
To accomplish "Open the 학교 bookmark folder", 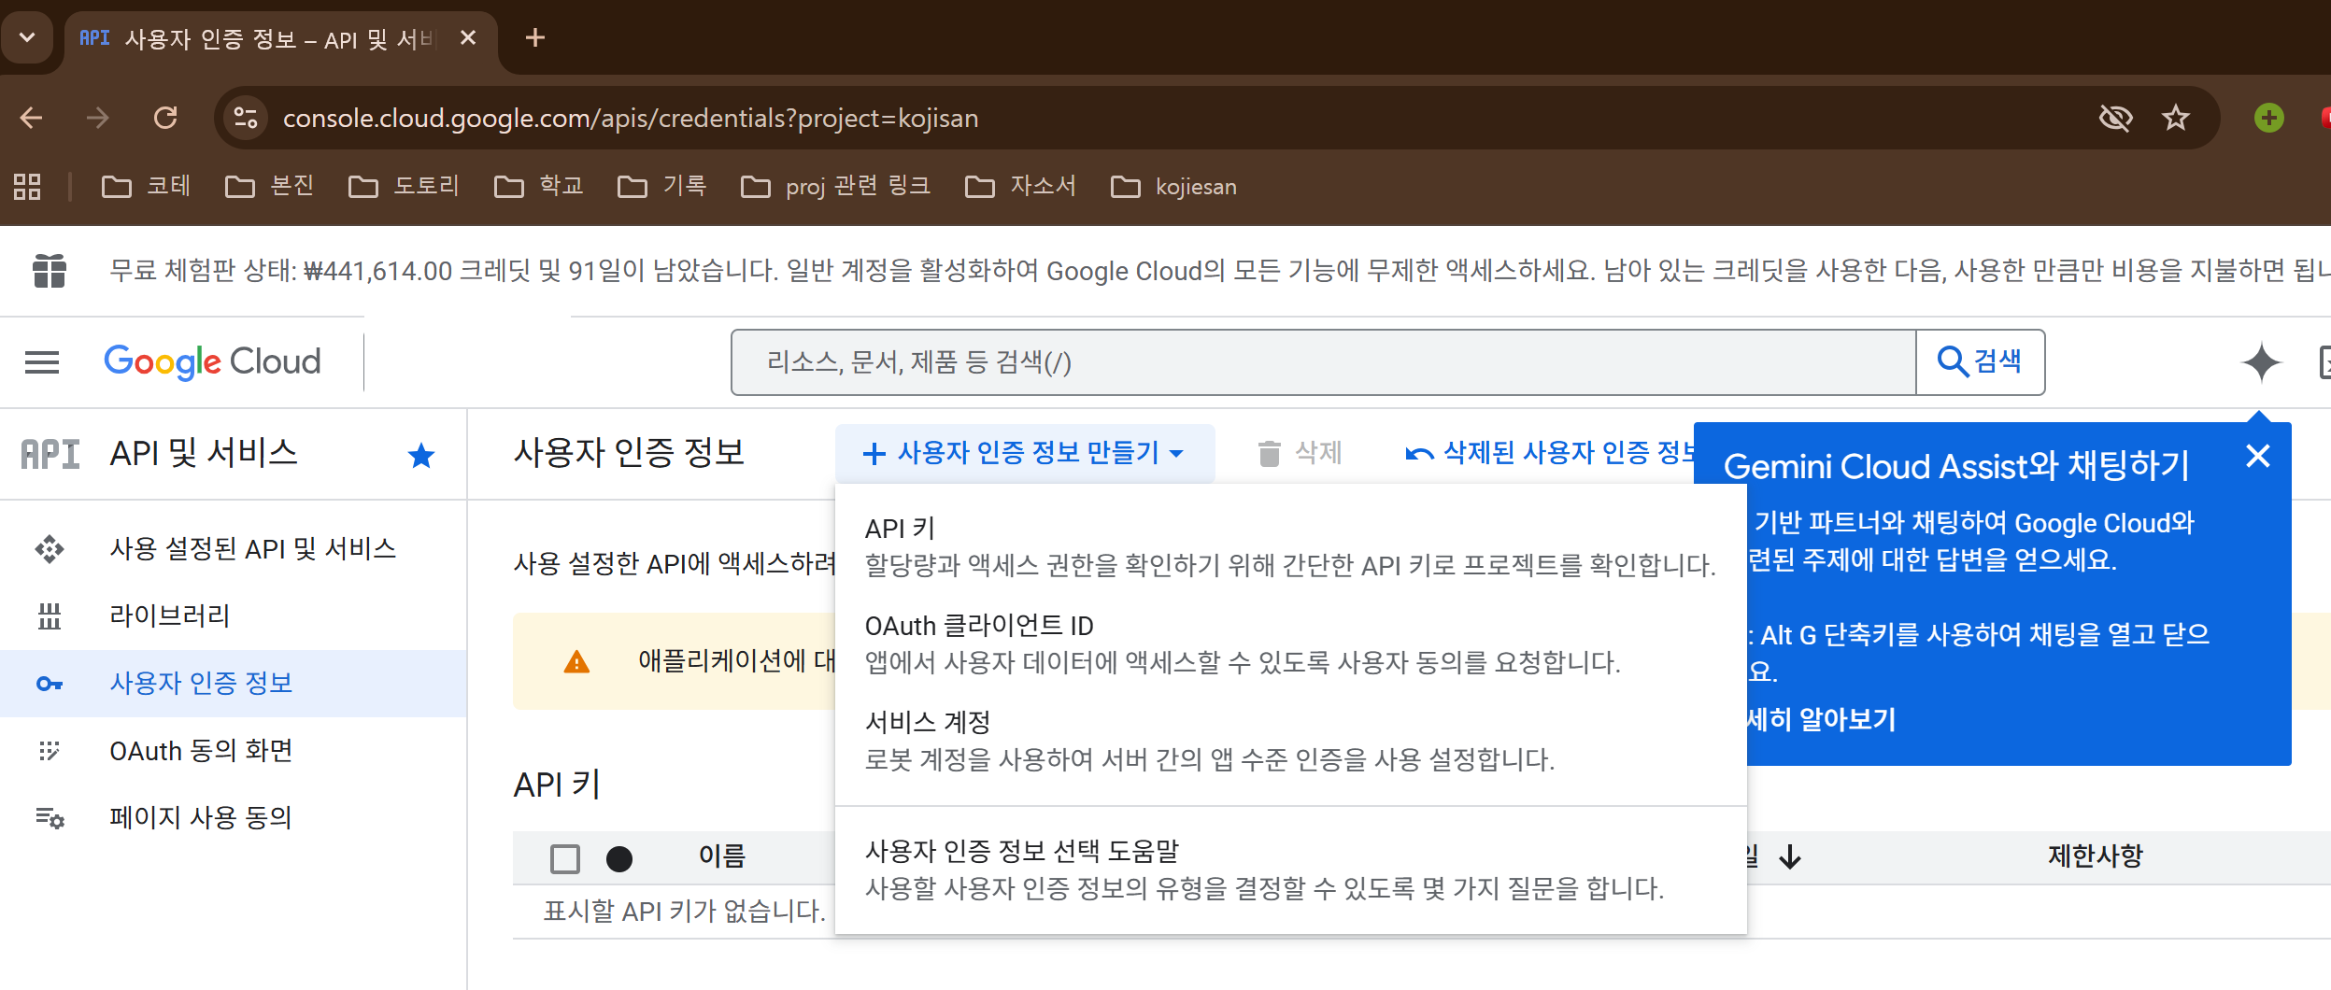I will point(538,187).
